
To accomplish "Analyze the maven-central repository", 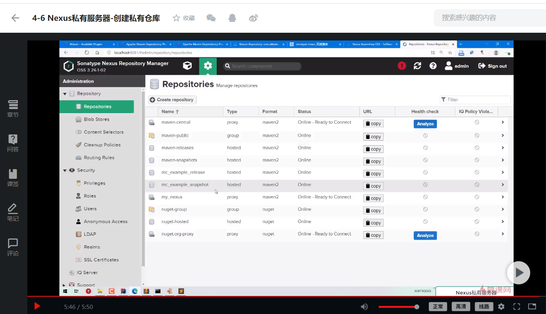I will click(425, 124).
